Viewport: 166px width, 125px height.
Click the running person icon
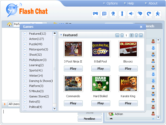tap(158, 14)
